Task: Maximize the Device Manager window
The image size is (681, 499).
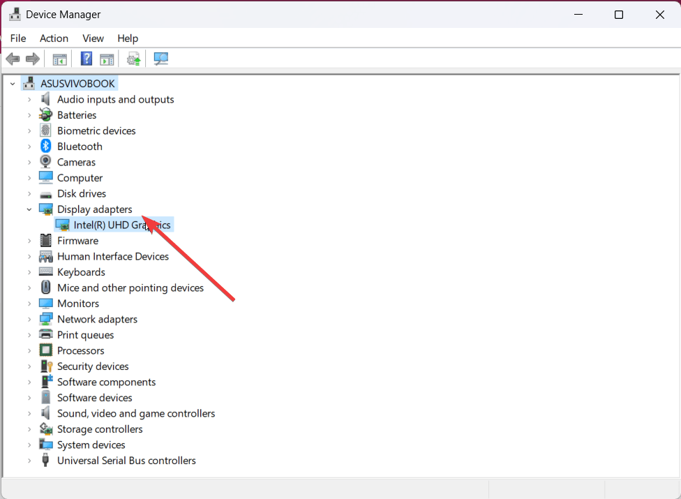Action: point(619,15)
